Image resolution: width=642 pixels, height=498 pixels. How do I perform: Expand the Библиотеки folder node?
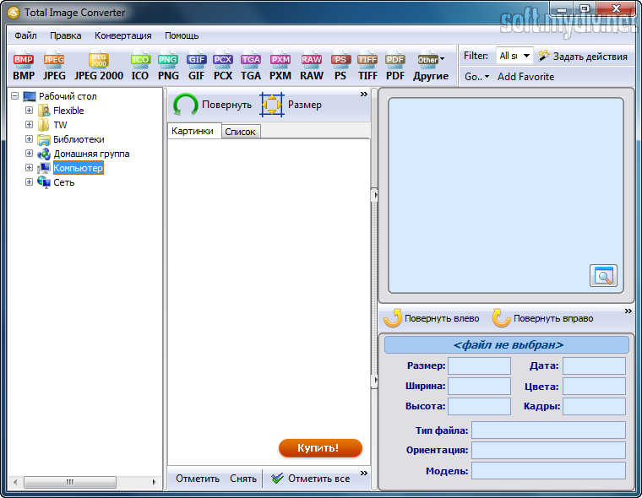[29, 139]
